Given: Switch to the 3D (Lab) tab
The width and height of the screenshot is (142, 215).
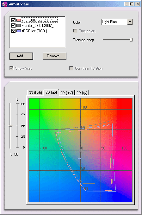Looking at the screenshot, I should [35, 93].
